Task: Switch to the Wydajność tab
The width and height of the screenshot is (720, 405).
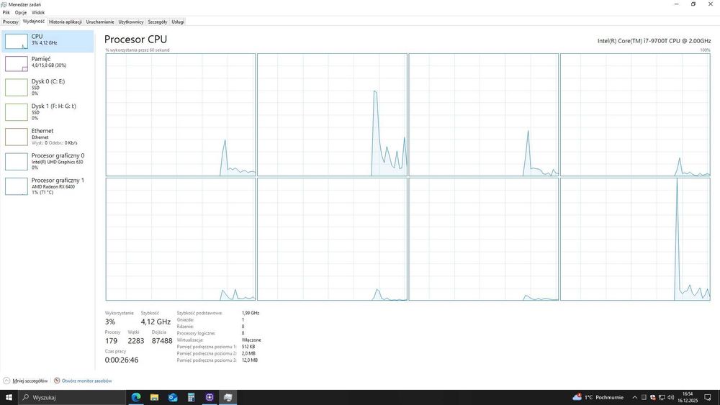Action: [x=34, y=22]
